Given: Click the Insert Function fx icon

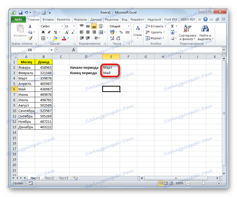Looking at the screenshot, I should point(73,50).
